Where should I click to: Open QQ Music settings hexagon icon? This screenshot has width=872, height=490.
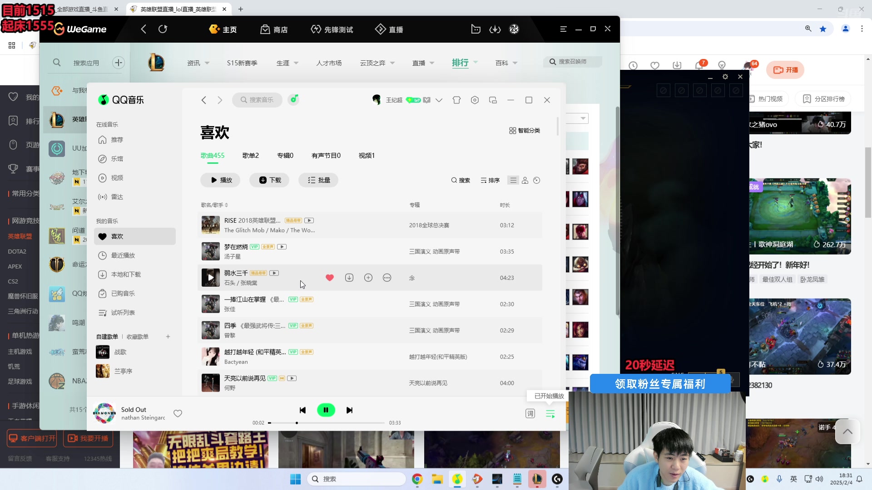pos(475,100)
